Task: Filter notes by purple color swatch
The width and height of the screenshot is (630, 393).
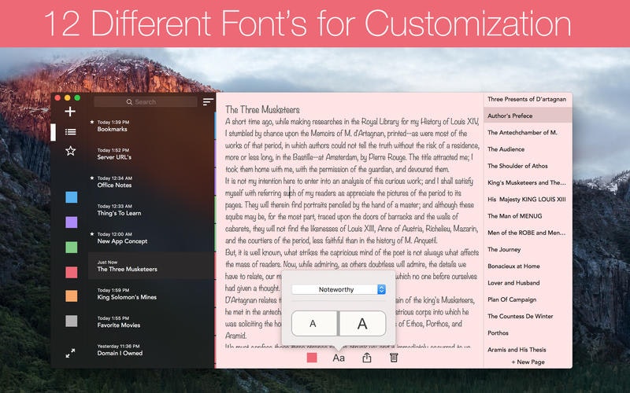Action: click(71, 222)
